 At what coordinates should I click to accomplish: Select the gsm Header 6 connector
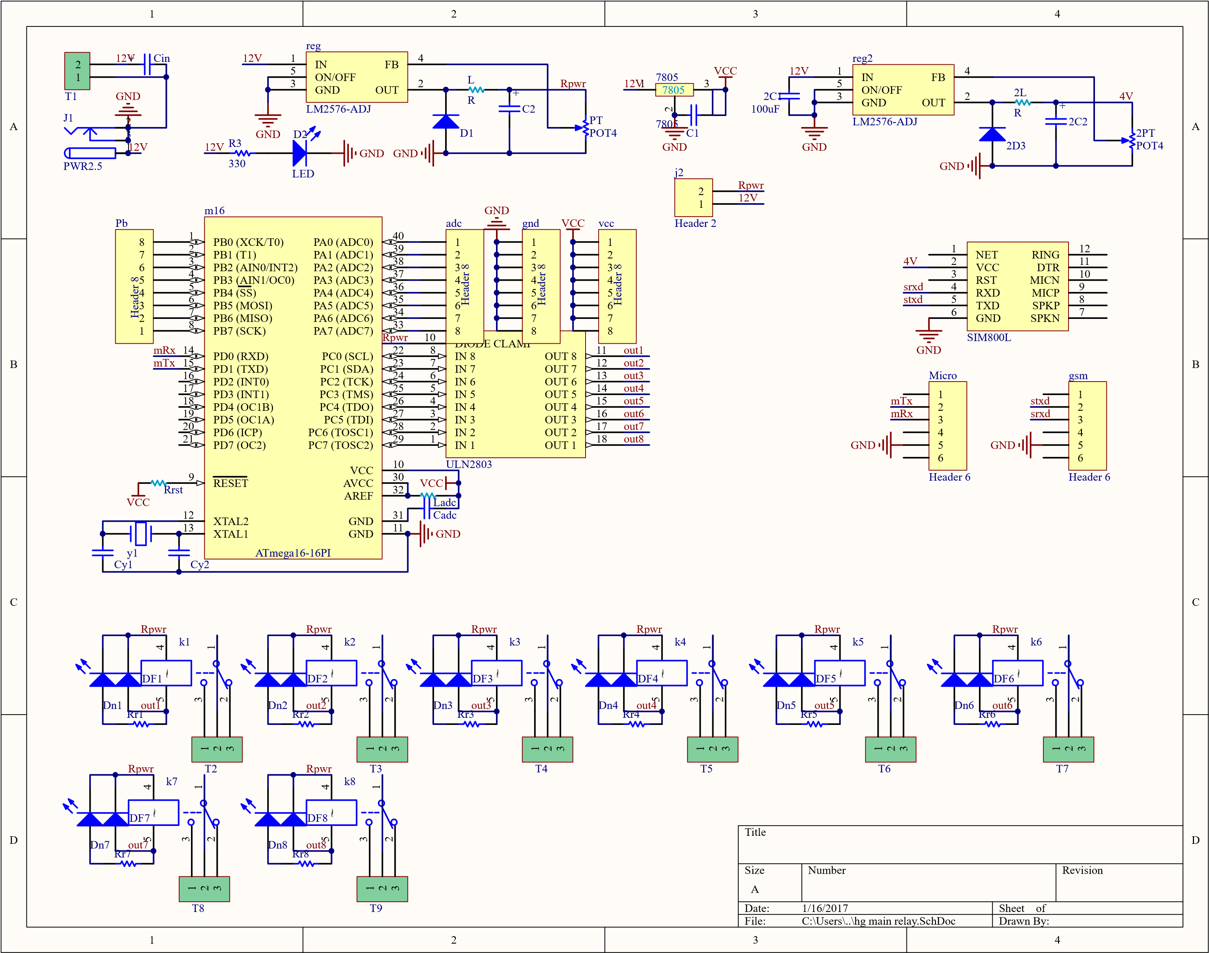[x=1087, y=426]
